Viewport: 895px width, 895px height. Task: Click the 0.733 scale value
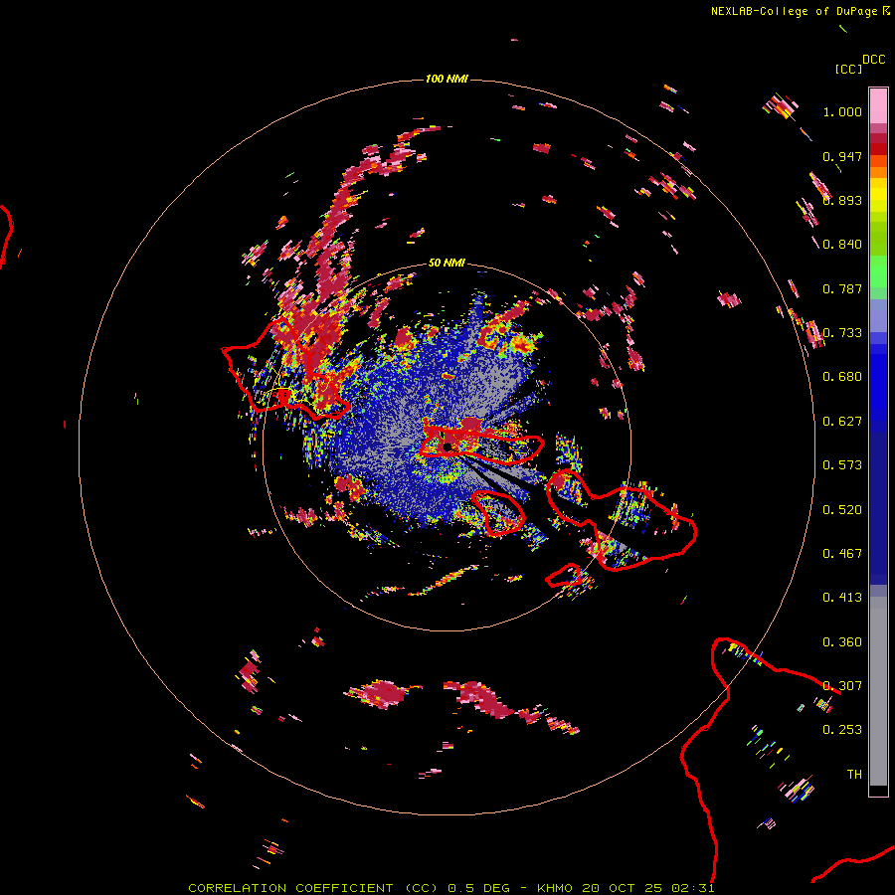click(842, 333)
